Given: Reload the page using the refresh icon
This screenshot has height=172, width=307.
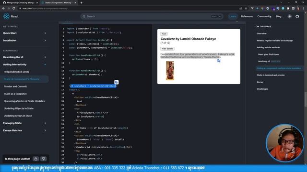Looking at the screenshot, I should tap(14, 9).
